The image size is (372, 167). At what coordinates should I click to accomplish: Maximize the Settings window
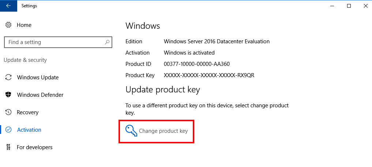tap(349, 6)
